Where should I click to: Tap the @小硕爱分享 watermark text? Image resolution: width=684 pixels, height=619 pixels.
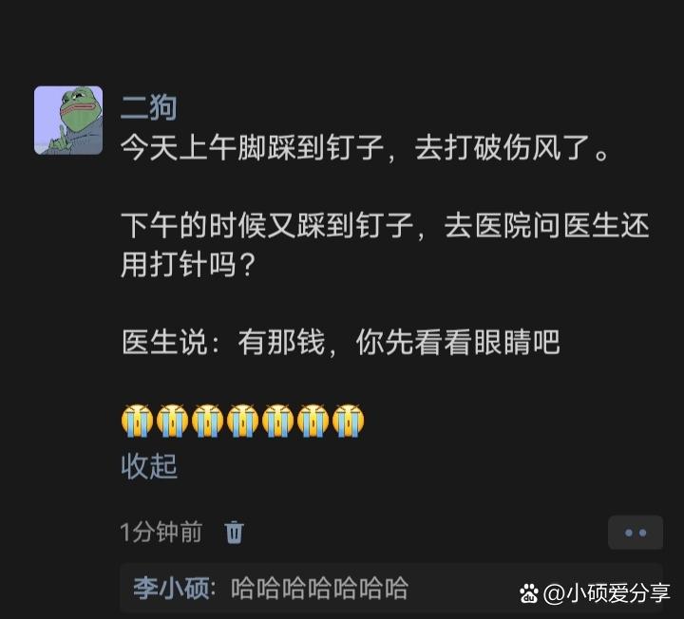[x=607, y=593]
